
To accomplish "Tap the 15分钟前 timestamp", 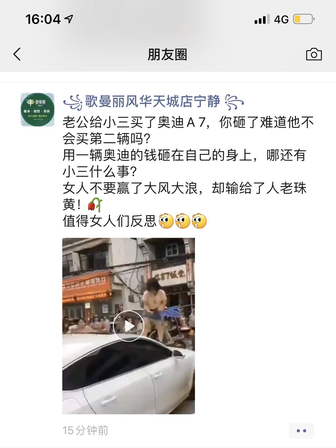I will [x=85, y=430].
